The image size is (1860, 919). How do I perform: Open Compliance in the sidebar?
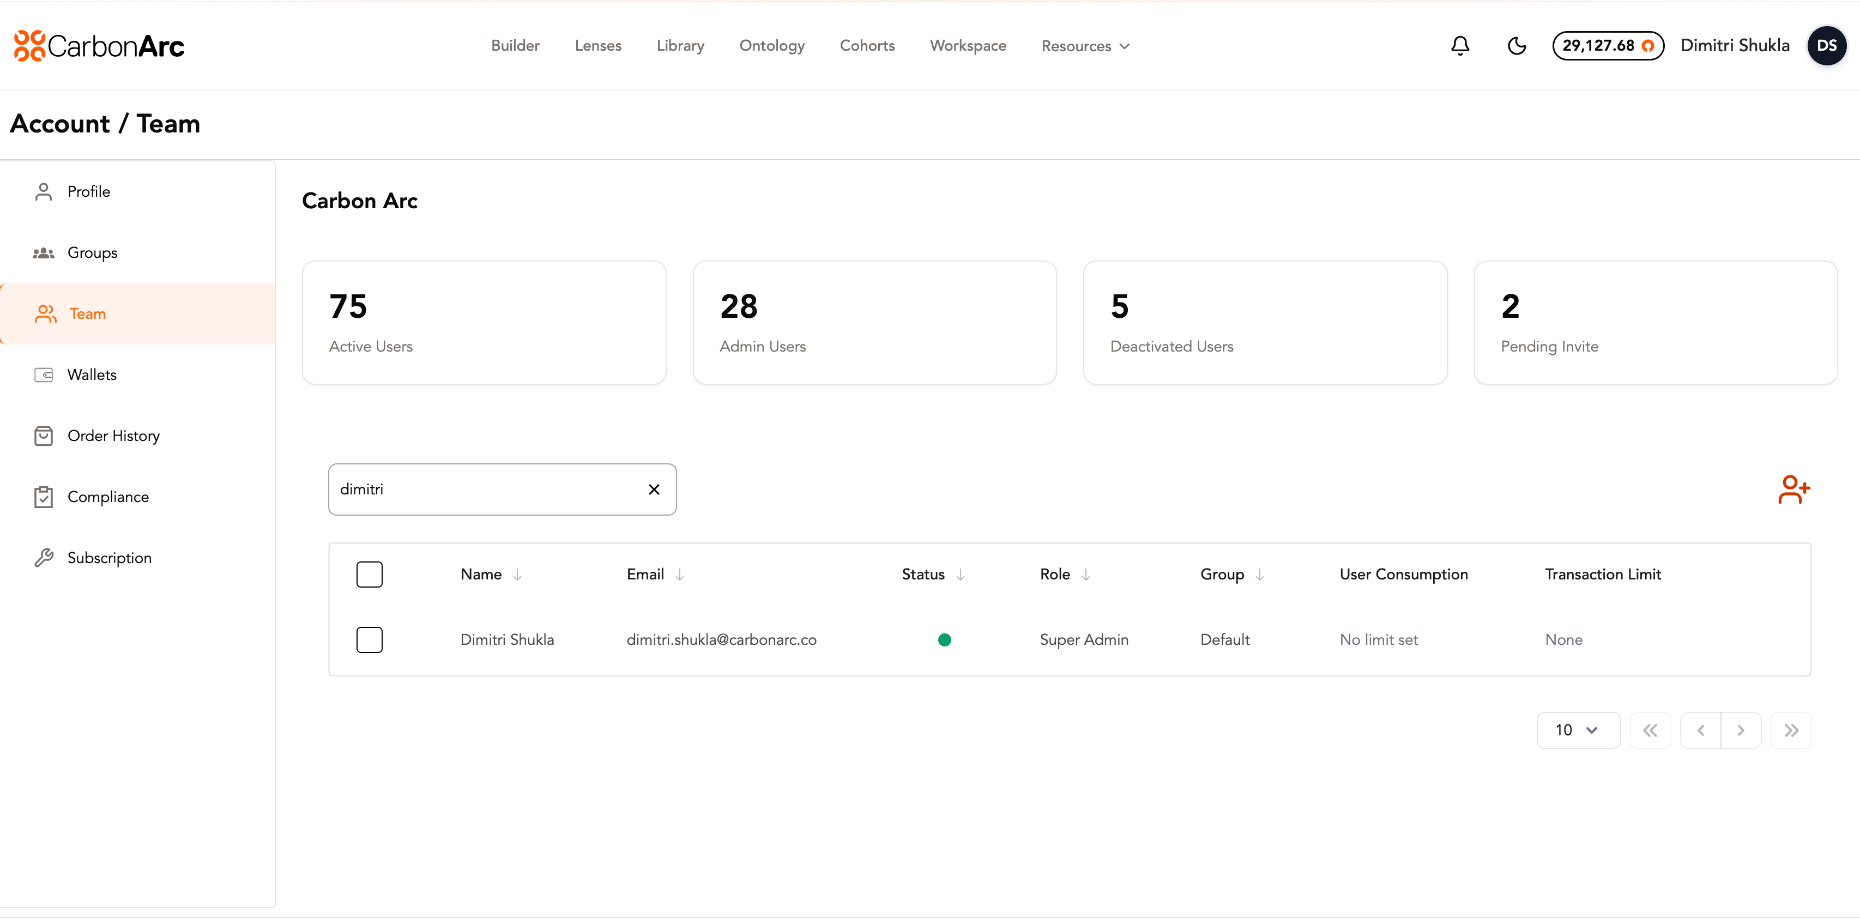coord(107,497)
